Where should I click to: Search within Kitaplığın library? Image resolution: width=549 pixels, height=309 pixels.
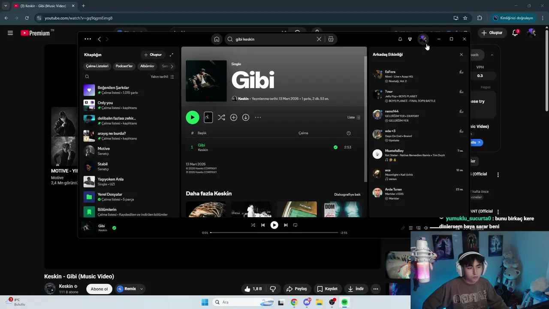click(87, 77)
